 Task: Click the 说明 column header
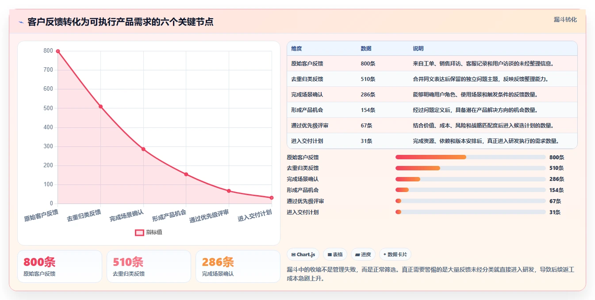click(x=418, y=48)
